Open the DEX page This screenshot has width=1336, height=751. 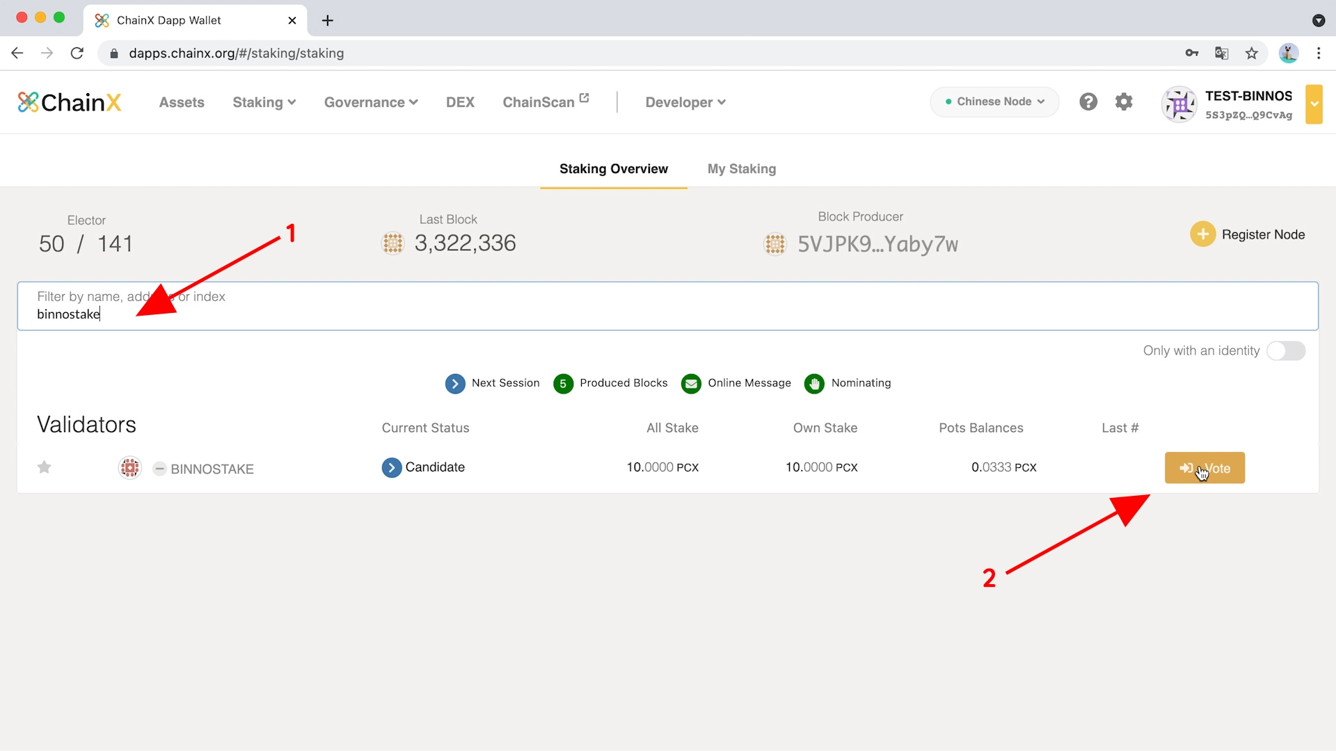(x=460, y=102)
